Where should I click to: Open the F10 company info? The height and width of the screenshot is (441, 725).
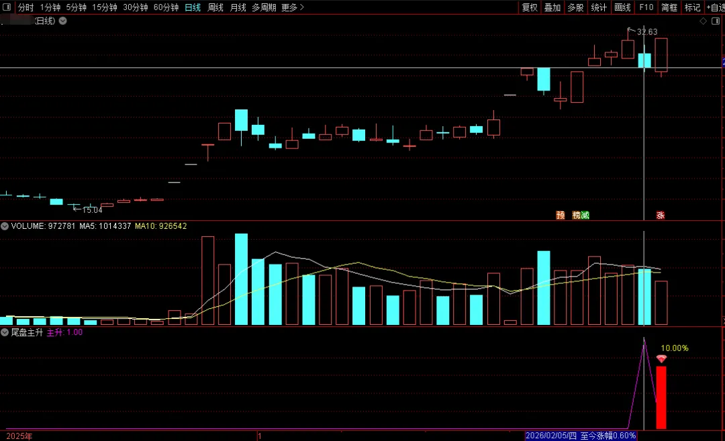(x=646, y=7)
